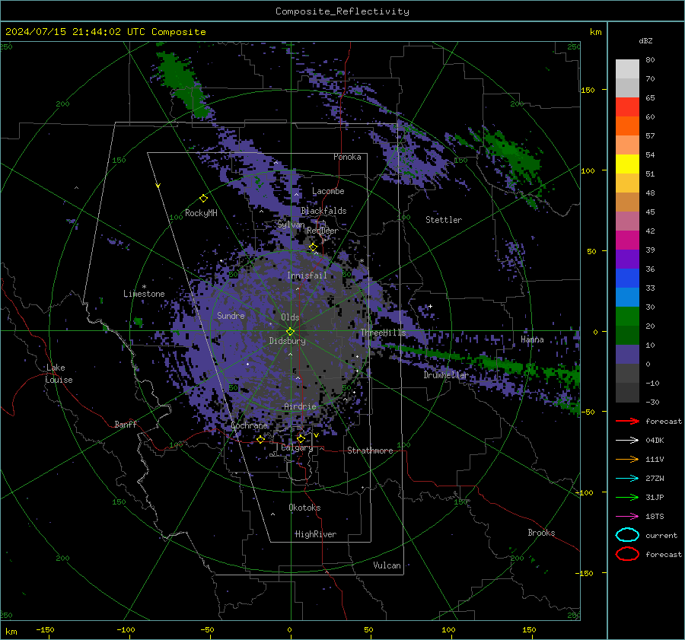Click the 18TS legend label

pyautogui.click(x=655, y=517)
